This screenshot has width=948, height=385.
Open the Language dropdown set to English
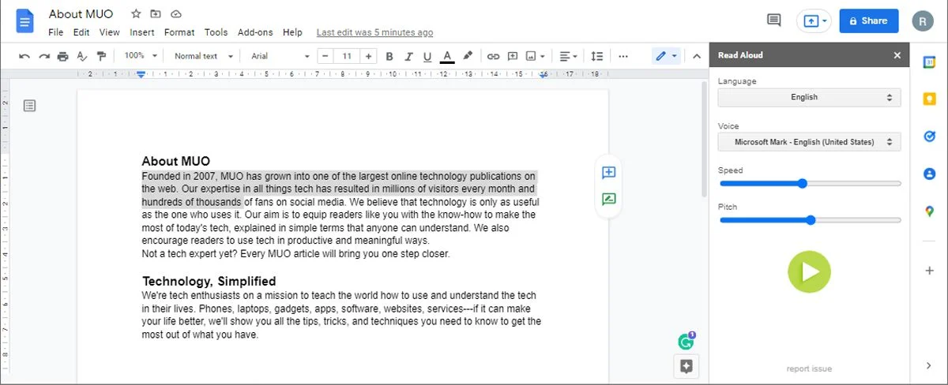click(809, 98)
